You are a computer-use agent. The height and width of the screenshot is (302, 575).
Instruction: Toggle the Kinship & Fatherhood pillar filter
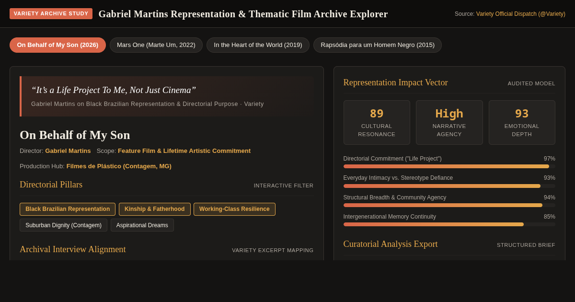coord(154,209)
